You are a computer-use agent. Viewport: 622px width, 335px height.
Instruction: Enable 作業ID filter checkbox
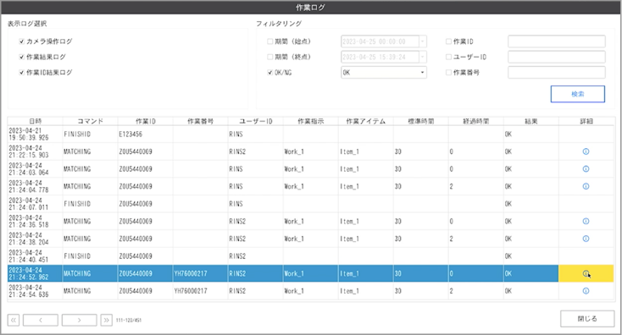pos(448,41)
